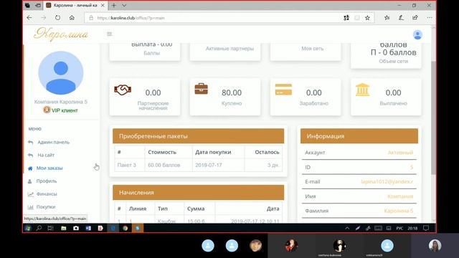
Task: Open Финансы in sidebar menu
Action: 47,194
